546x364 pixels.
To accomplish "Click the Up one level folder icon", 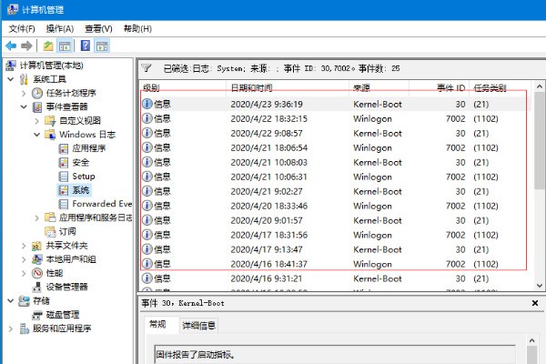I will [x=47, y=45].
